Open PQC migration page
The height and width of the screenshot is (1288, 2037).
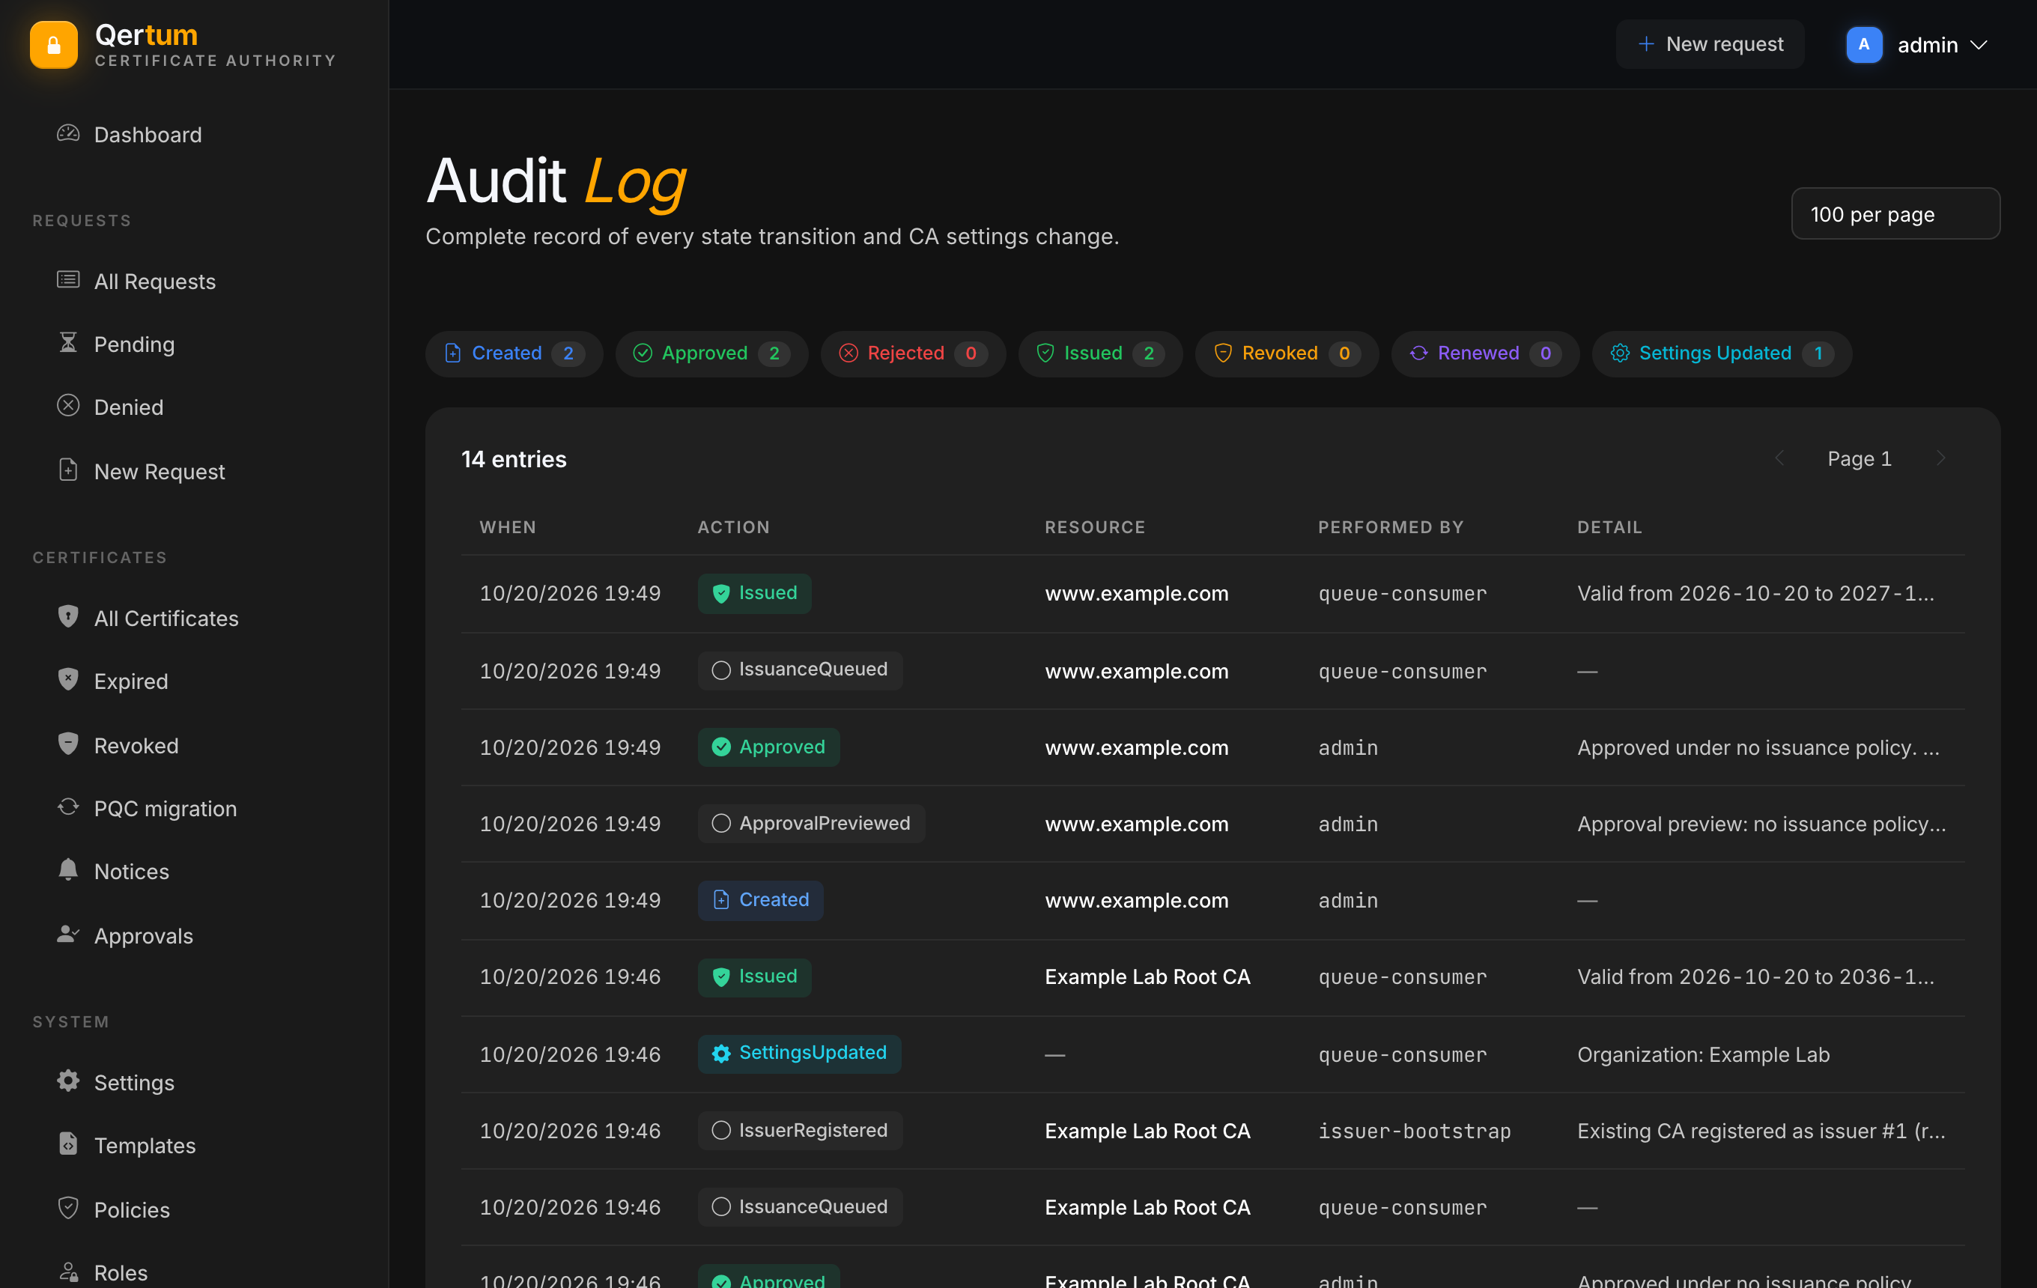(165, 809)
